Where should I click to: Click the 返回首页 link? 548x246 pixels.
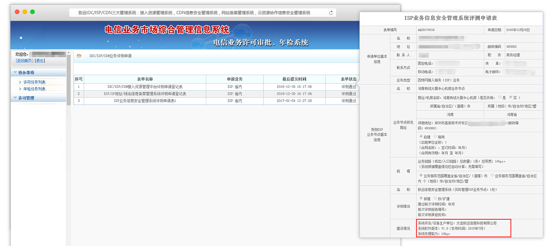(25, 61)
